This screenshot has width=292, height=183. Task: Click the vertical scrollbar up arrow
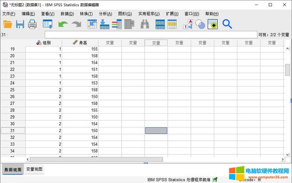(287, 49)
